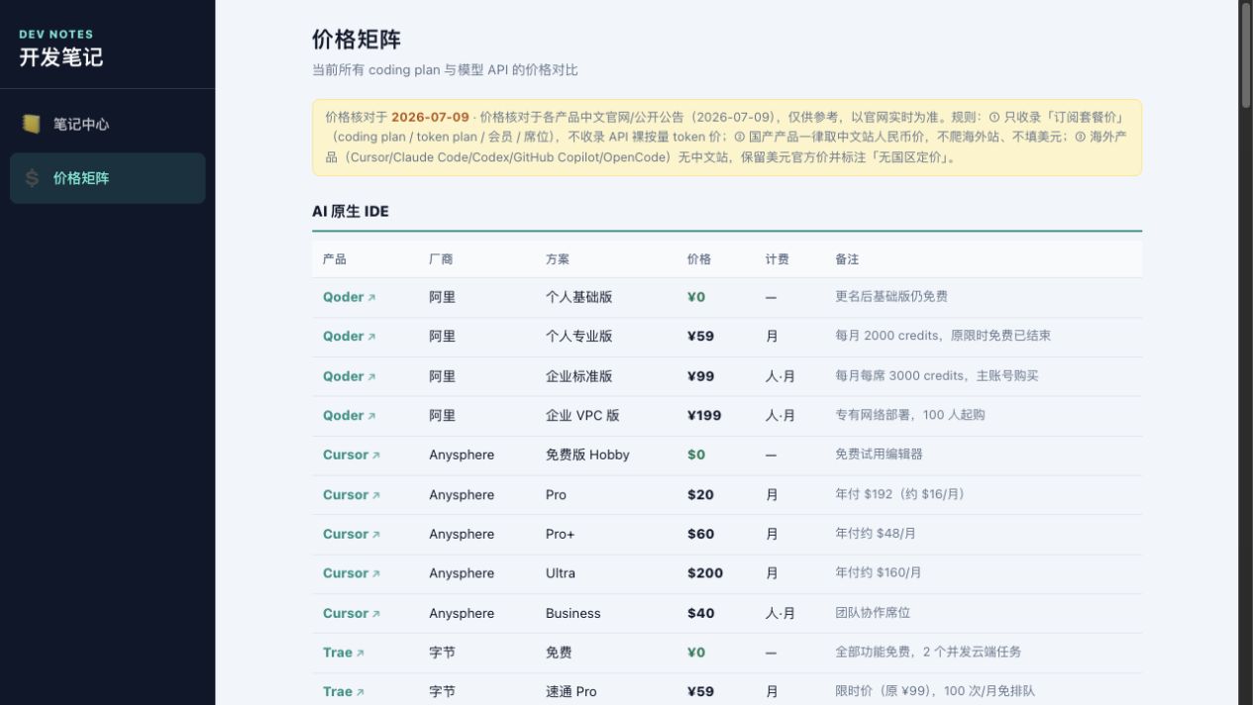Image resolution: width=1253 pixels, height=705 pixels.
Task: Open Cursor external arrow in 免费版 Hobby row
Action: click(x=375, y=455)
